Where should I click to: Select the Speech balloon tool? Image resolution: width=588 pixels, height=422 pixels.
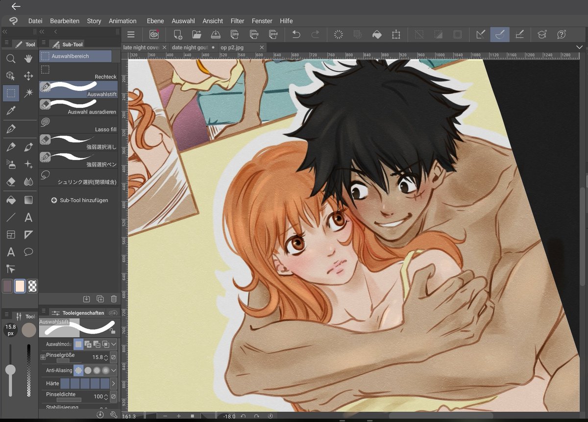[x=28, y=252]
